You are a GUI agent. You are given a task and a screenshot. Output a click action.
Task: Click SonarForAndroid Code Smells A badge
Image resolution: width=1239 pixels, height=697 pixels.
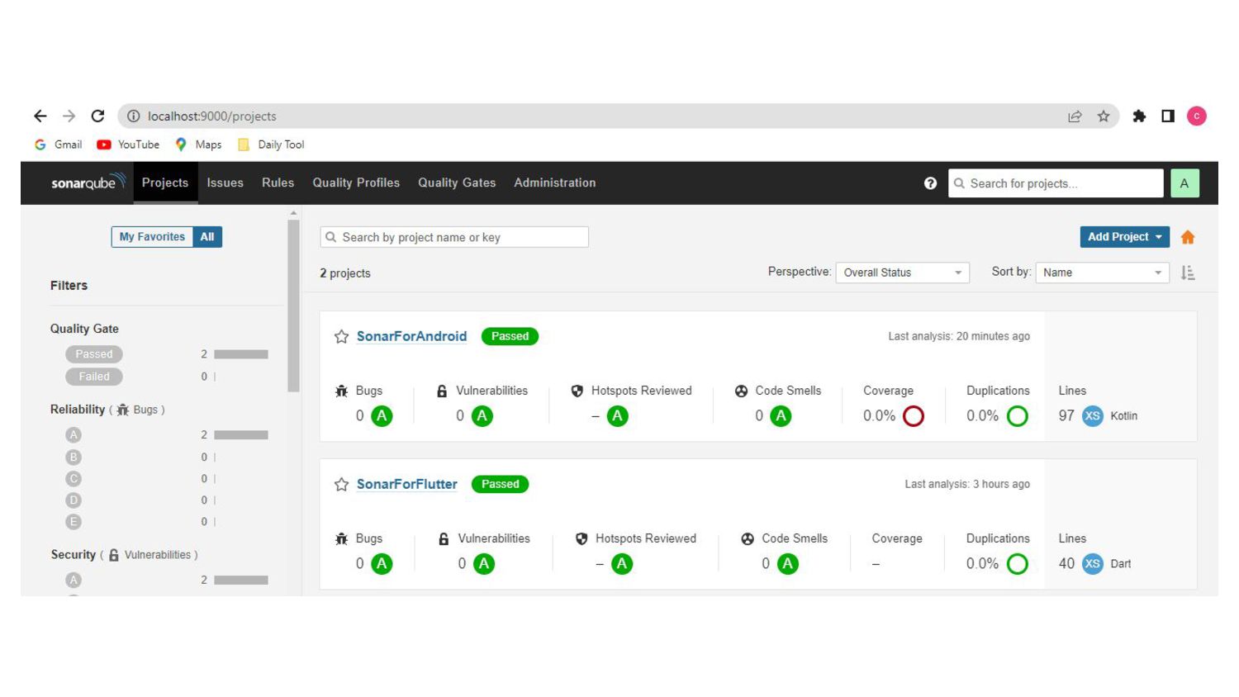781,416
